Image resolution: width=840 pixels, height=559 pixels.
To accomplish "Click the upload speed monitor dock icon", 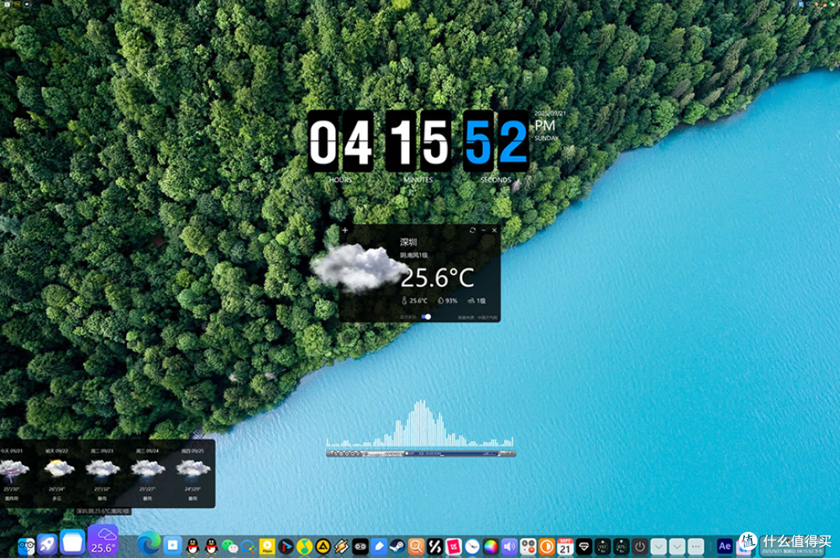I will (x=603, y=546).
